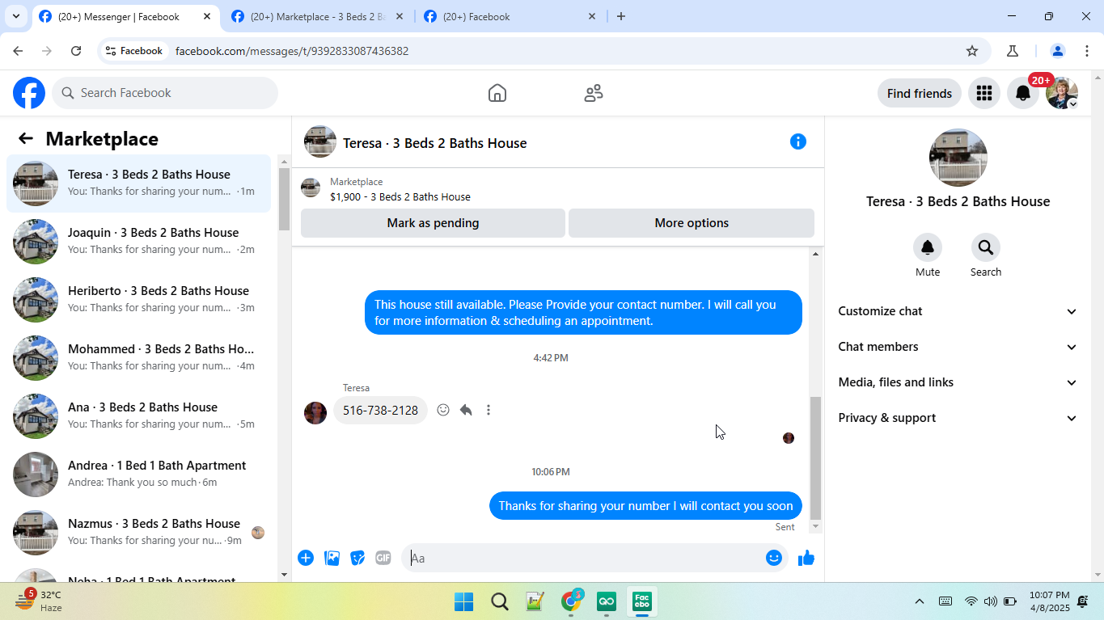1104x620 pixels.
Task: Click the 'Thanks for sharing your number' bubble
Action: (x=645, y=506)
